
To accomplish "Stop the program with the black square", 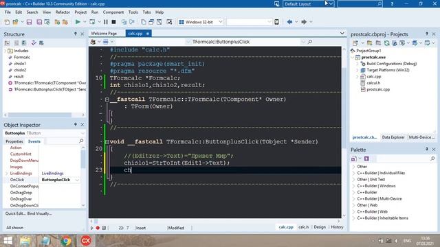I will click(113, 22).
